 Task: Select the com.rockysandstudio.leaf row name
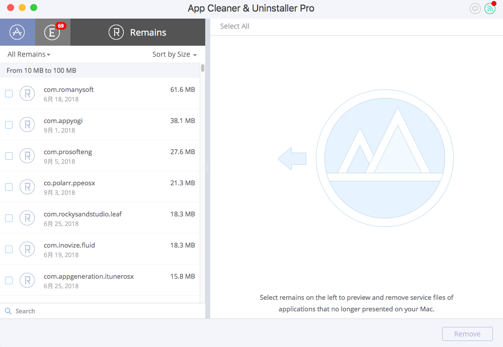pos(83,214)
